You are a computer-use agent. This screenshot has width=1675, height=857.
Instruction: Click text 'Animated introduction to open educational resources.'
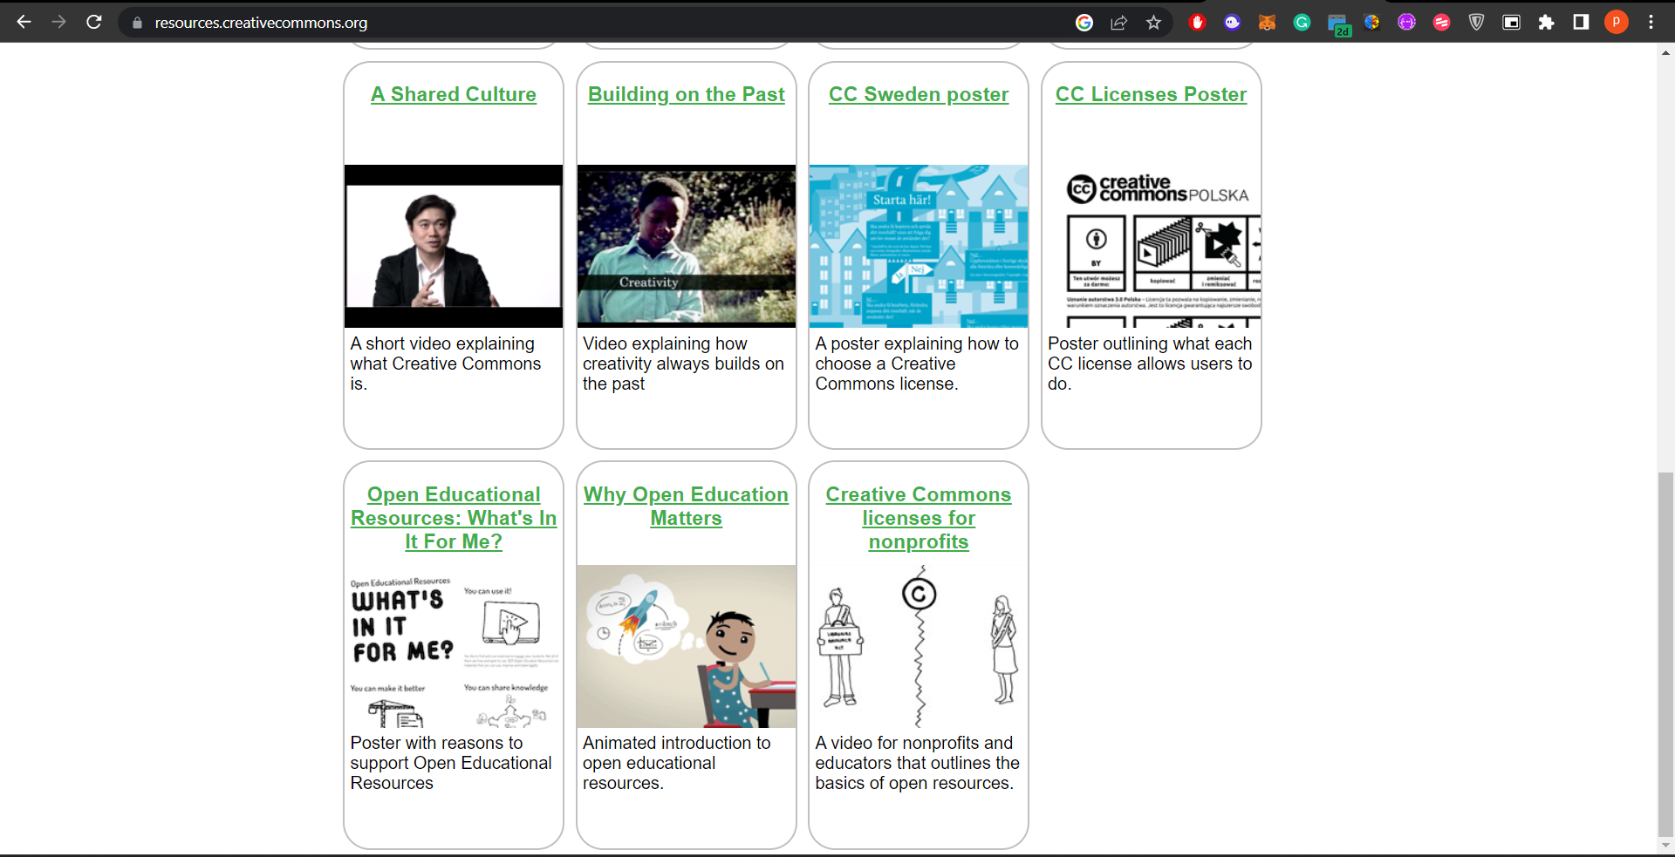[x=677, y=763]
